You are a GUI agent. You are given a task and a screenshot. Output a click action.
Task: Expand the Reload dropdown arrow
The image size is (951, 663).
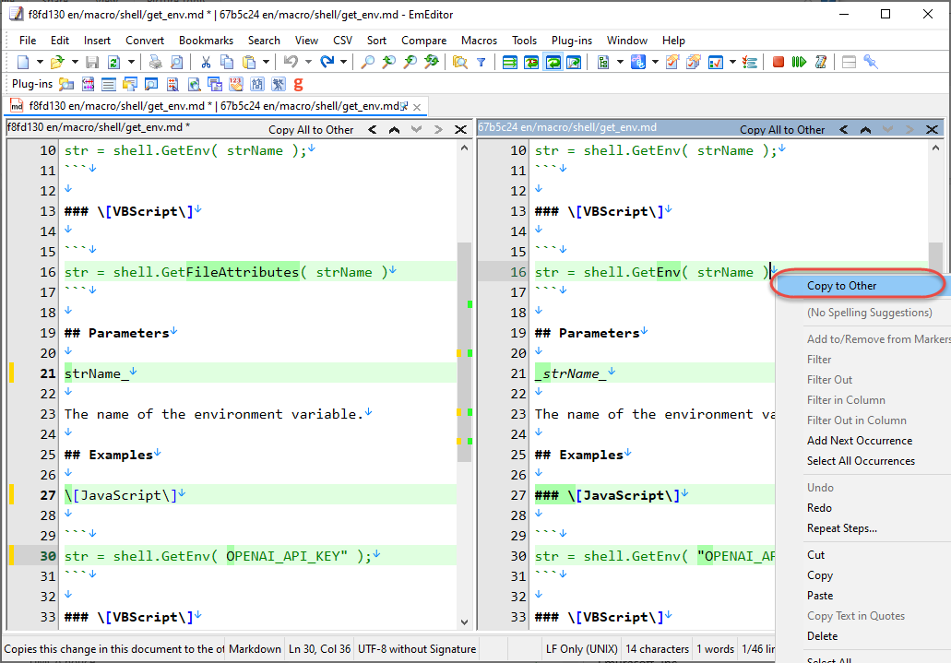click(x=130, y=62)
